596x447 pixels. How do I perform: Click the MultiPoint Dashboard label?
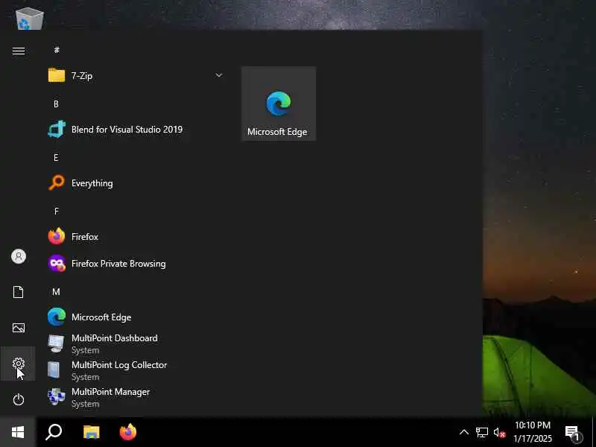(115, 338)
